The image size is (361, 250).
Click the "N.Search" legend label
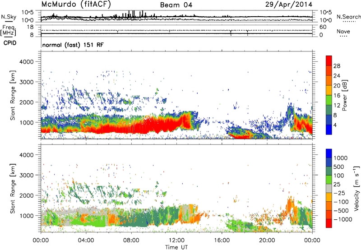[x=348, y=17]
